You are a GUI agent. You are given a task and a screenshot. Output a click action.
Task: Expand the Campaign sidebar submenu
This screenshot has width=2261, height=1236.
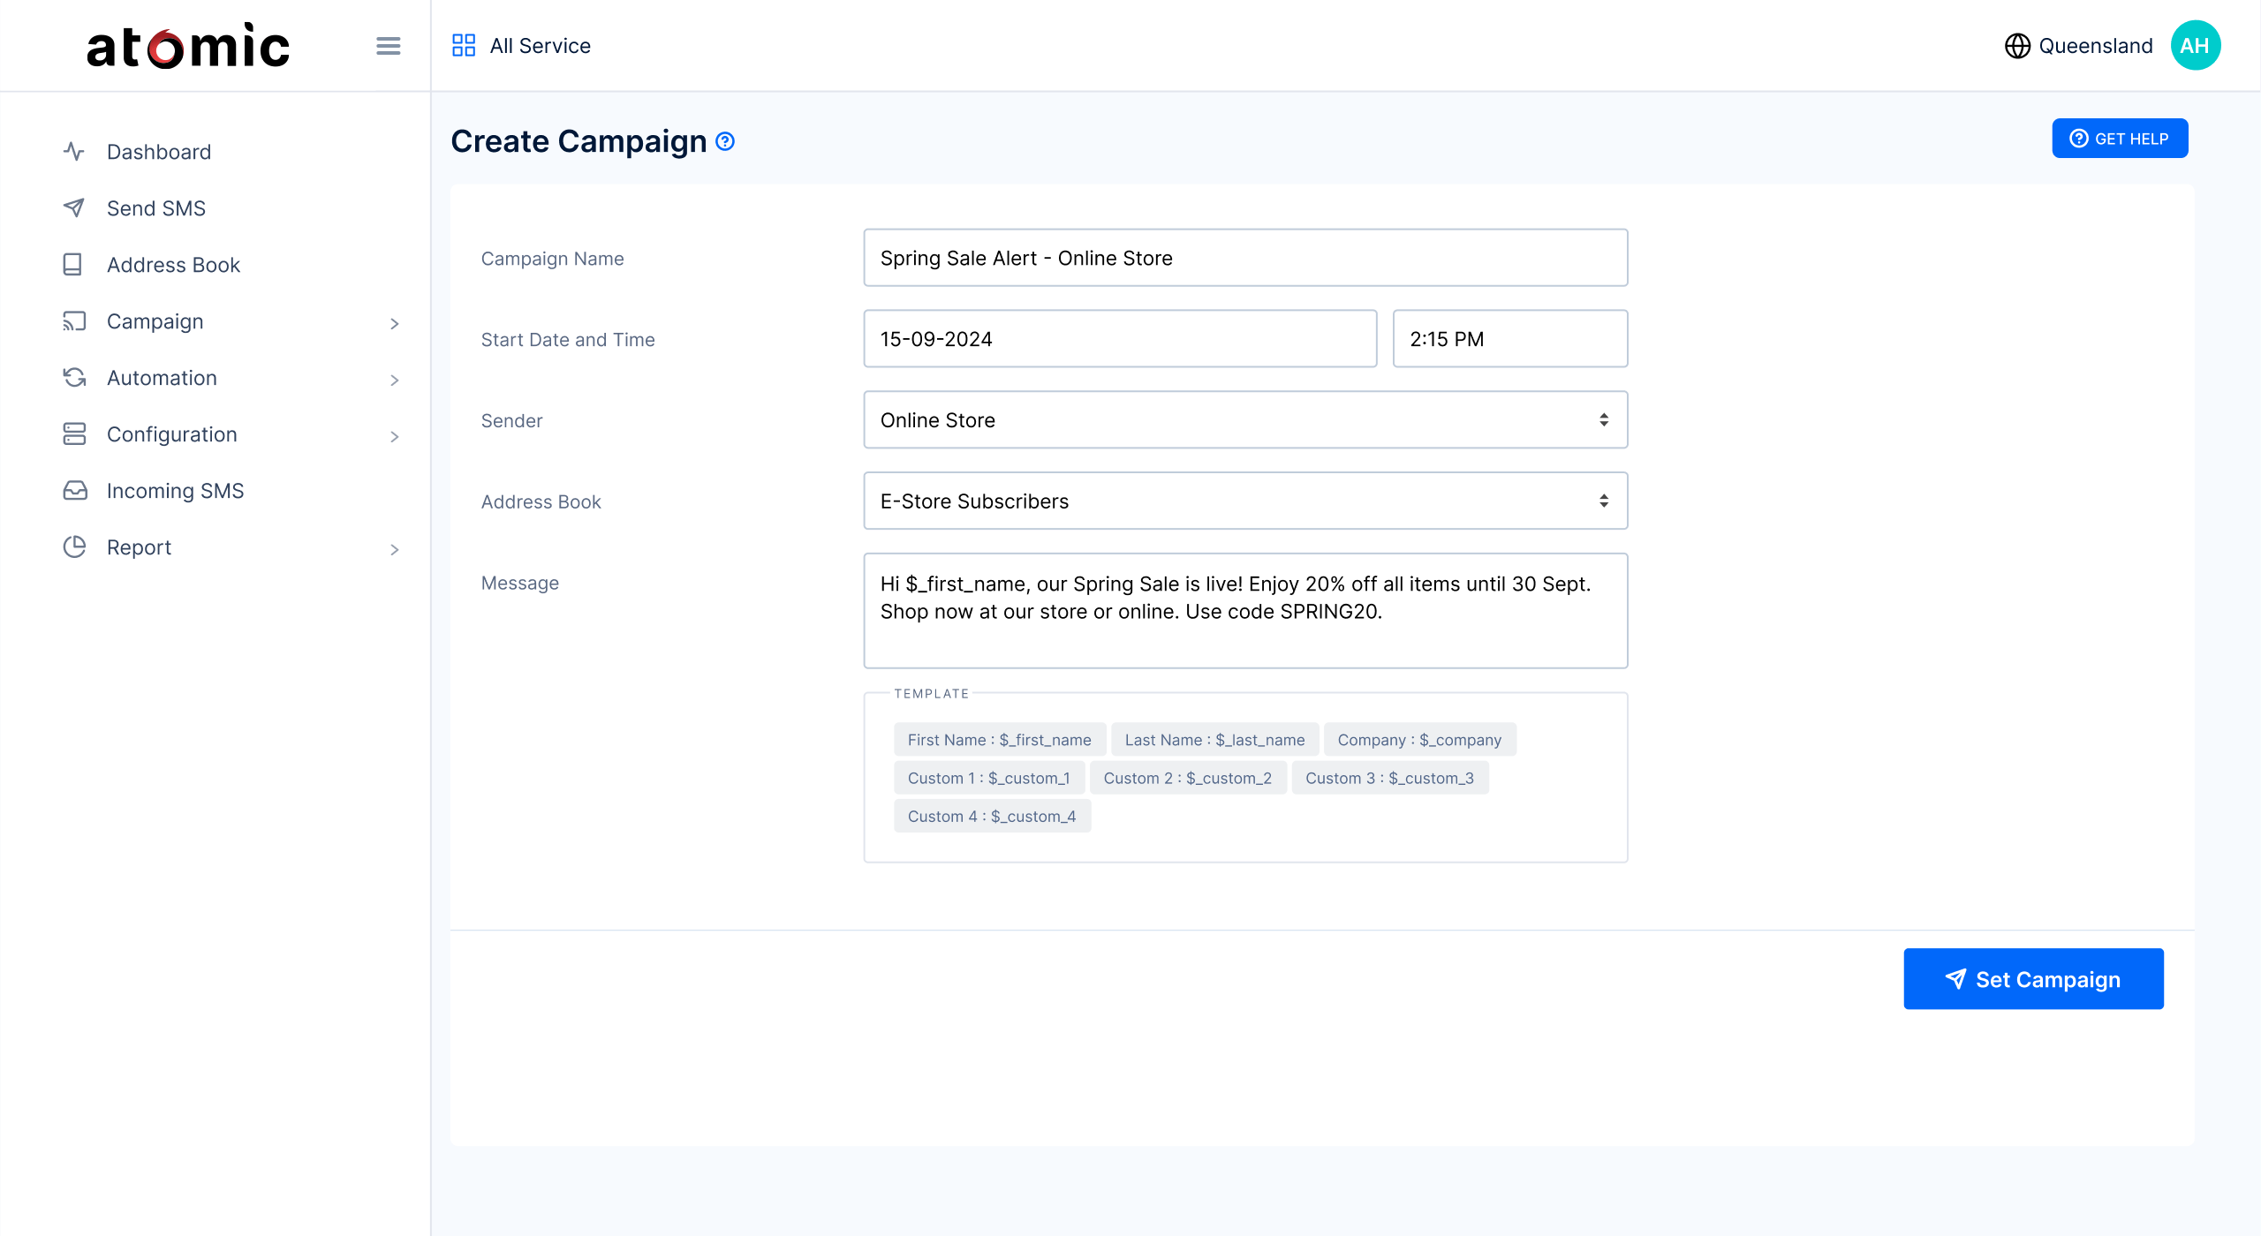pos(394,323)
